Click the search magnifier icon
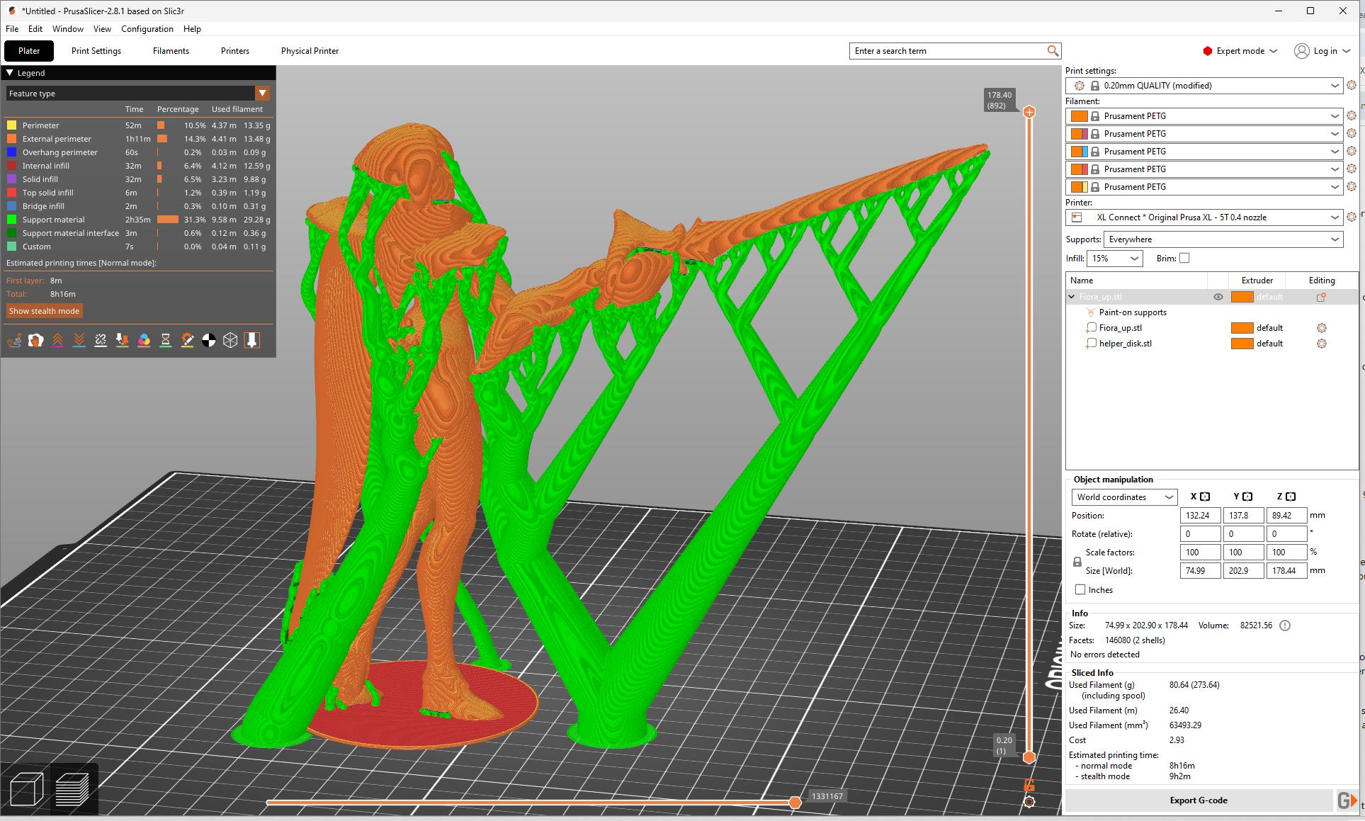The height and width of the screenshot is (821, 1365). (1053, 51)
